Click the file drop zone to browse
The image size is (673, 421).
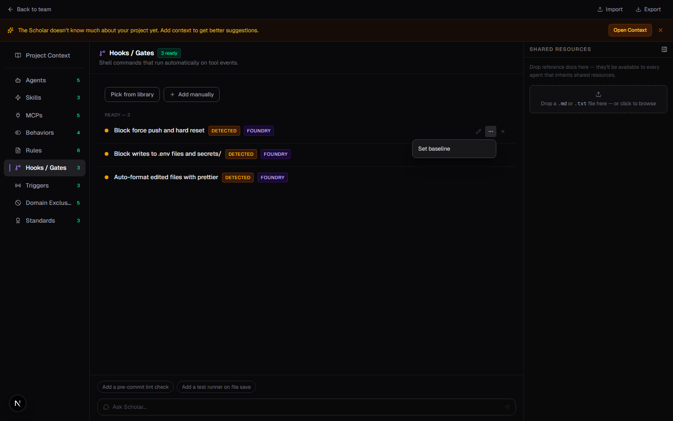point(598,99)
